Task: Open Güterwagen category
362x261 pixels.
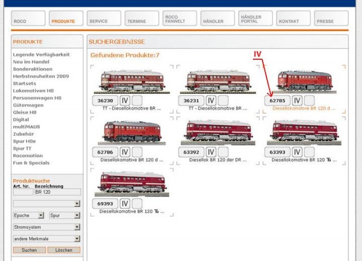Action: click(28, 105)
